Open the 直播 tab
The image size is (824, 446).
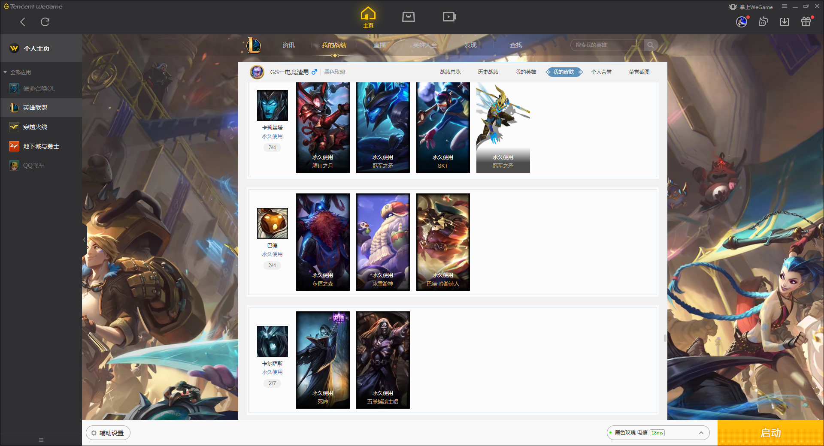point(379,45)
